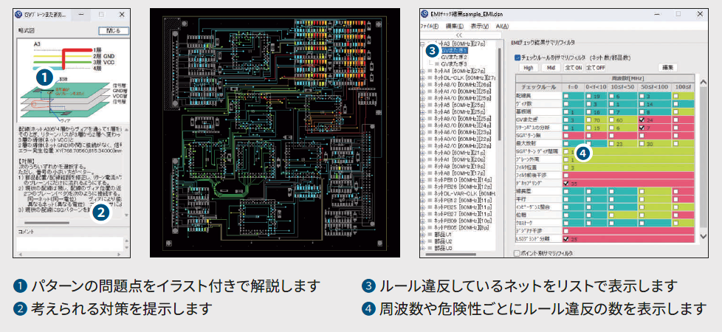Uncheck the LSIグランド分離 checkbox showing 25
This screenshot has width=722, height=332.
click(567, 239)
